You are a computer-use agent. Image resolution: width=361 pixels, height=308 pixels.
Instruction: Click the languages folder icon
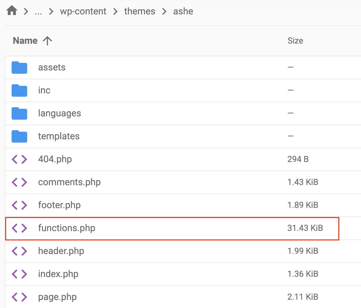pos(19,113)
